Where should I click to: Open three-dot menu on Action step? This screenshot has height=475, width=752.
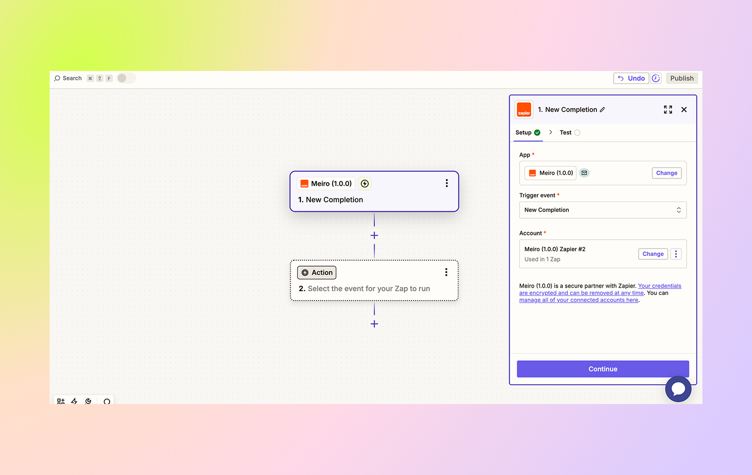pos(446,272)
